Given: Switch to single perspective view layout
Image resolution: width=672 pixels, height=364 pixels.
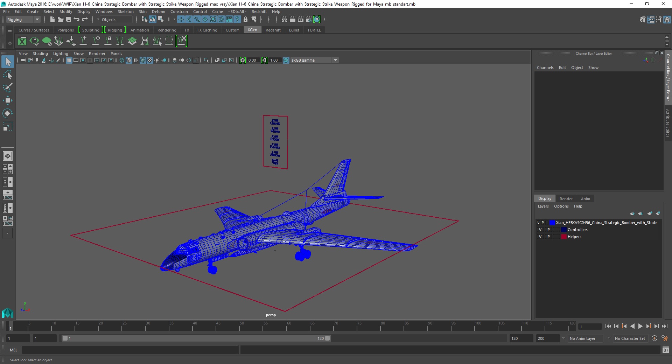Looking at the screenshot, I should click(x=8, y=156).
